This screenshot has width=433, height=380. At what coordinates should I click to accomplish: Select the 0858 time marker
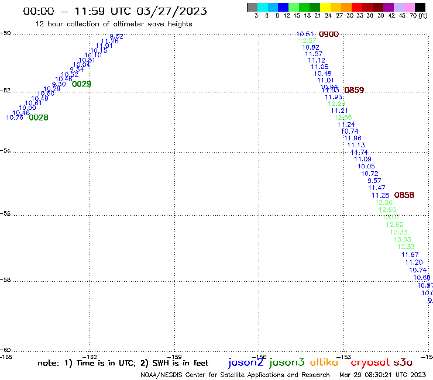click(404, 195)
